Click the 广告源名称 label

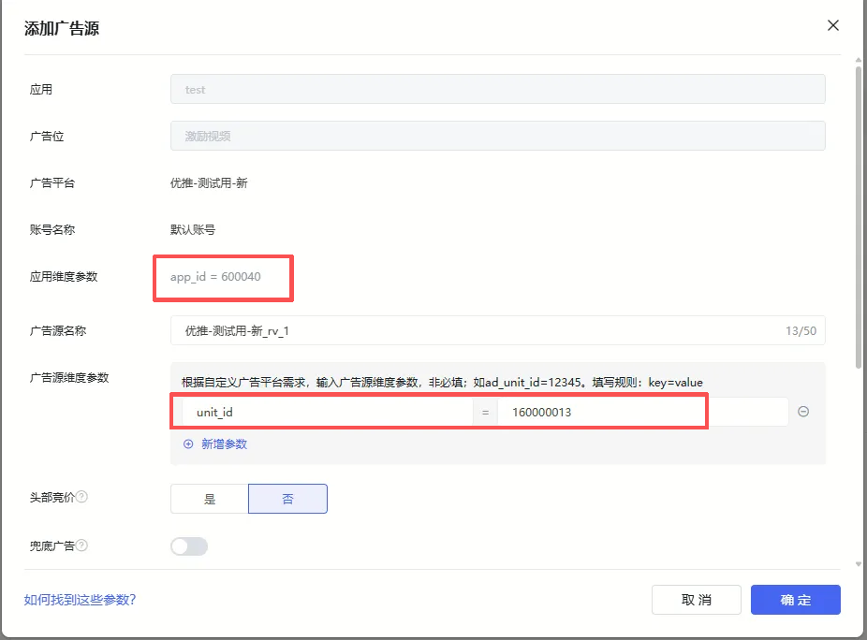58,330
